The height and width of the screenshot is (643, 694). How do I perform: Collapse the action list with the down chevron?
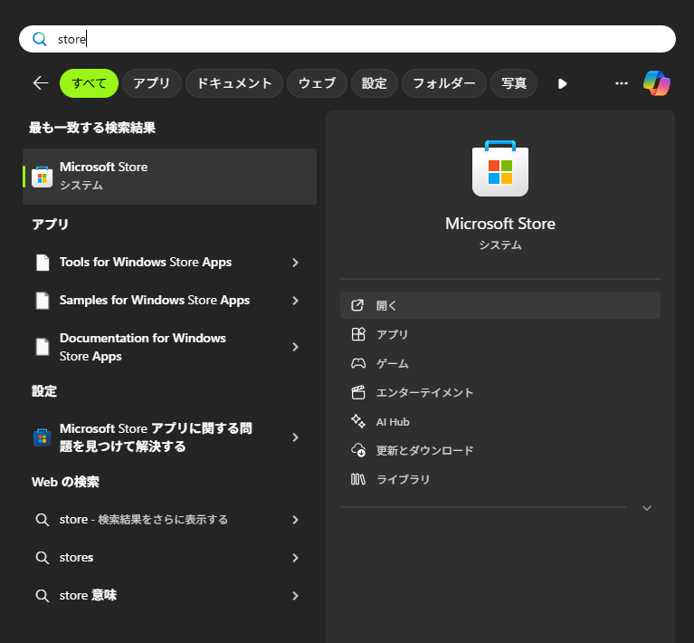[x=647, y=508]
